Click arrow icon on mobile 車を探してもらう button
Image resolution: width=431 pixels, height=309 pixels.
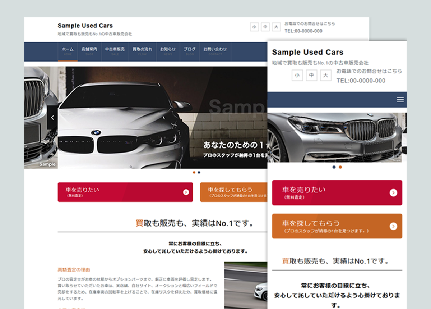coord(393,226)
